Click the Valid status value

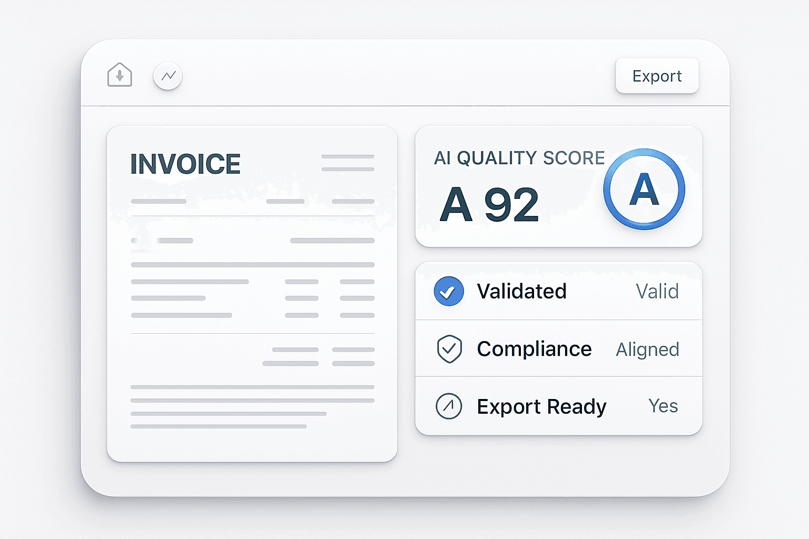click(x=657, y=291)
